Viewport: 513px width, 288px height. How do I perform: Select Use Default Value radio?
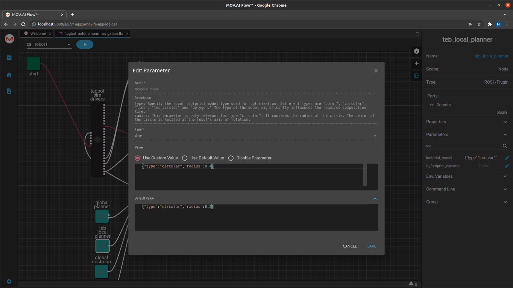click(x=185, y=158)
